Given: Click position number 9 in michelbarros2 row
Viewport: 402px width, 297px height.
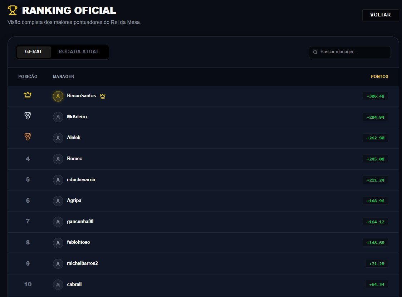Looking at the screenshot, I should click(28, 263).
